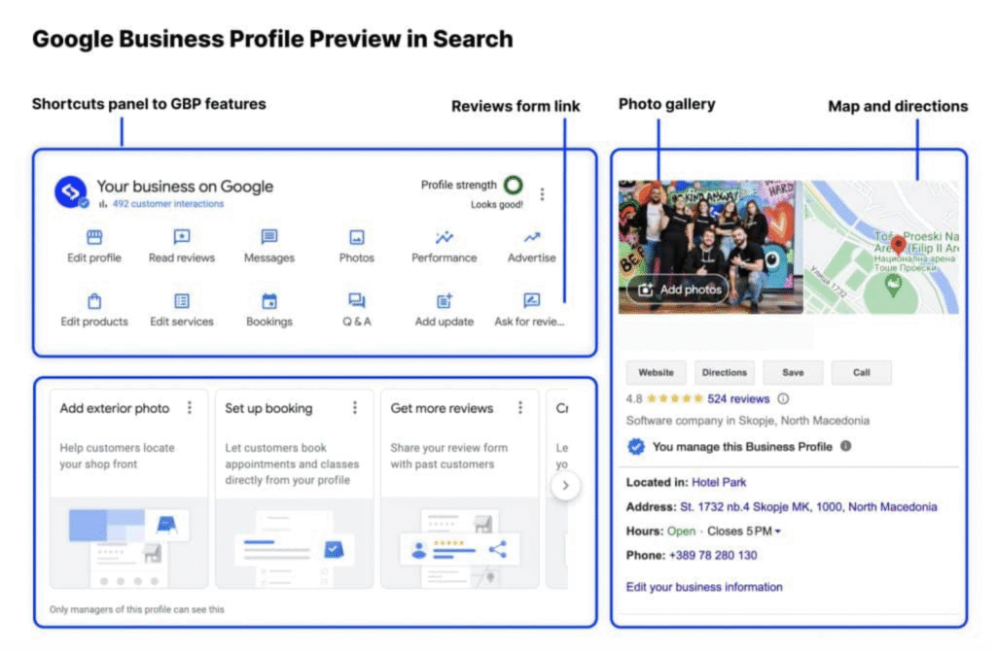Click 'Only managers of this profile can see this'
This screenshot has width=996, height=652.
pyautogui.click(x=136, y=609)
